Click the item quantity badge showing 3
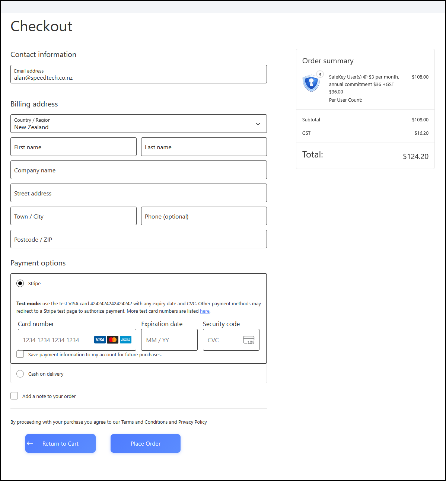 coord(320,74)
